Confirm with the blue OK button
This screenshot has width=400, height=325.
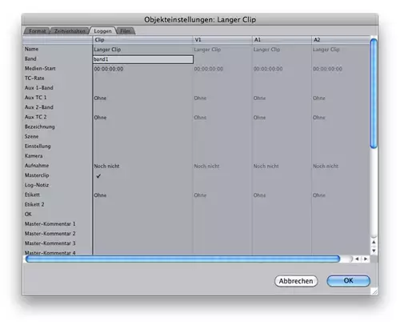click(x=348, y=281)
